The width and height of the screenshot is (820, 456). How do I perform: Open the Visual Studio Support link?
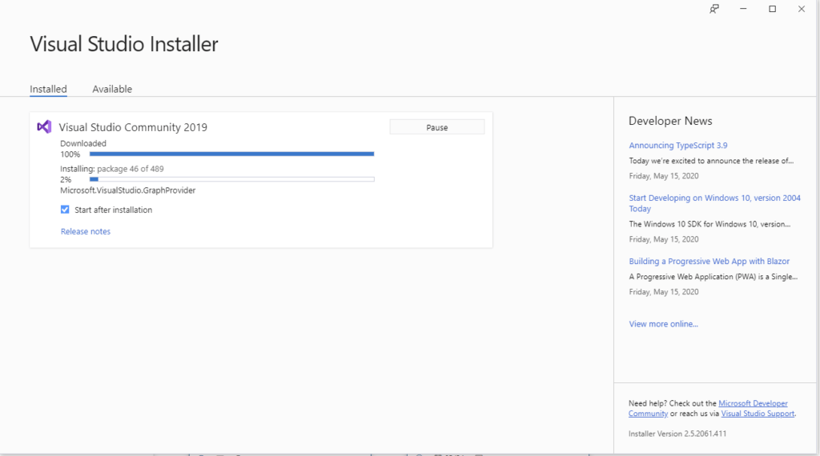click(x=758, y=414)
